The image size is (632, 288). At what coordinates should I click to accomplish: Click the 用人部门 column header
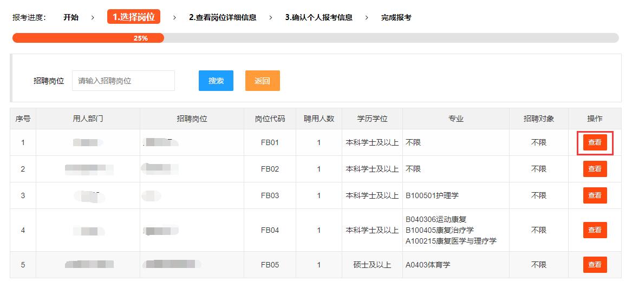pos(88,119)
